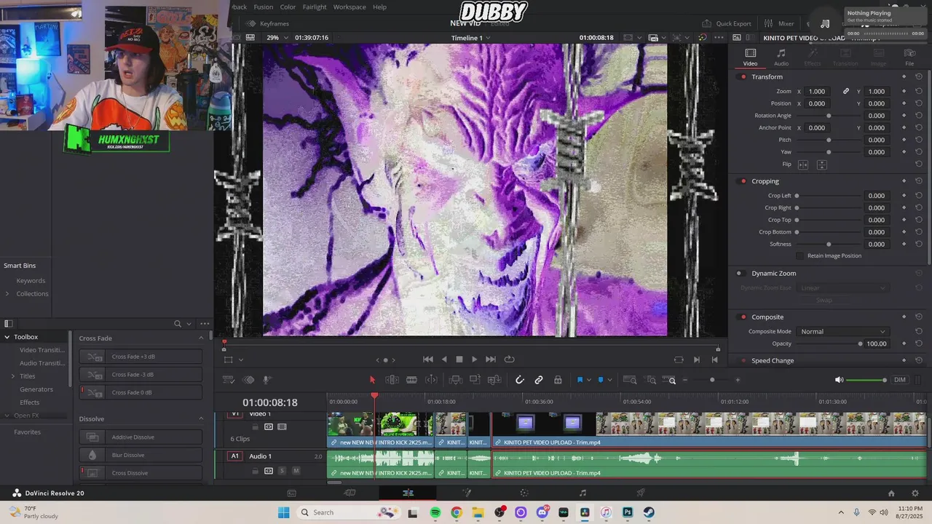Click the Full Extent Zoom icon
The height and width of the screenshot is (524, 932).
[x=631, y=380]
